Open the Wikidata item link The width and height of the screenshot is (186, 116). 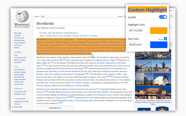click(19, 84)
